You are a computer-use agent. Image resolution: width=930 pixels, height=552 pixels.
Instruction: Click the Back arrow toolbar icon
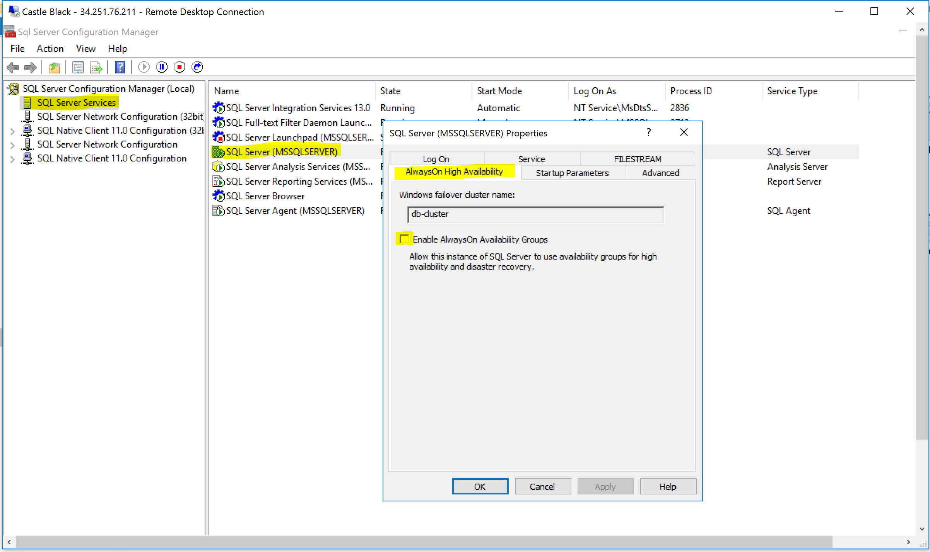click(13, 67)
